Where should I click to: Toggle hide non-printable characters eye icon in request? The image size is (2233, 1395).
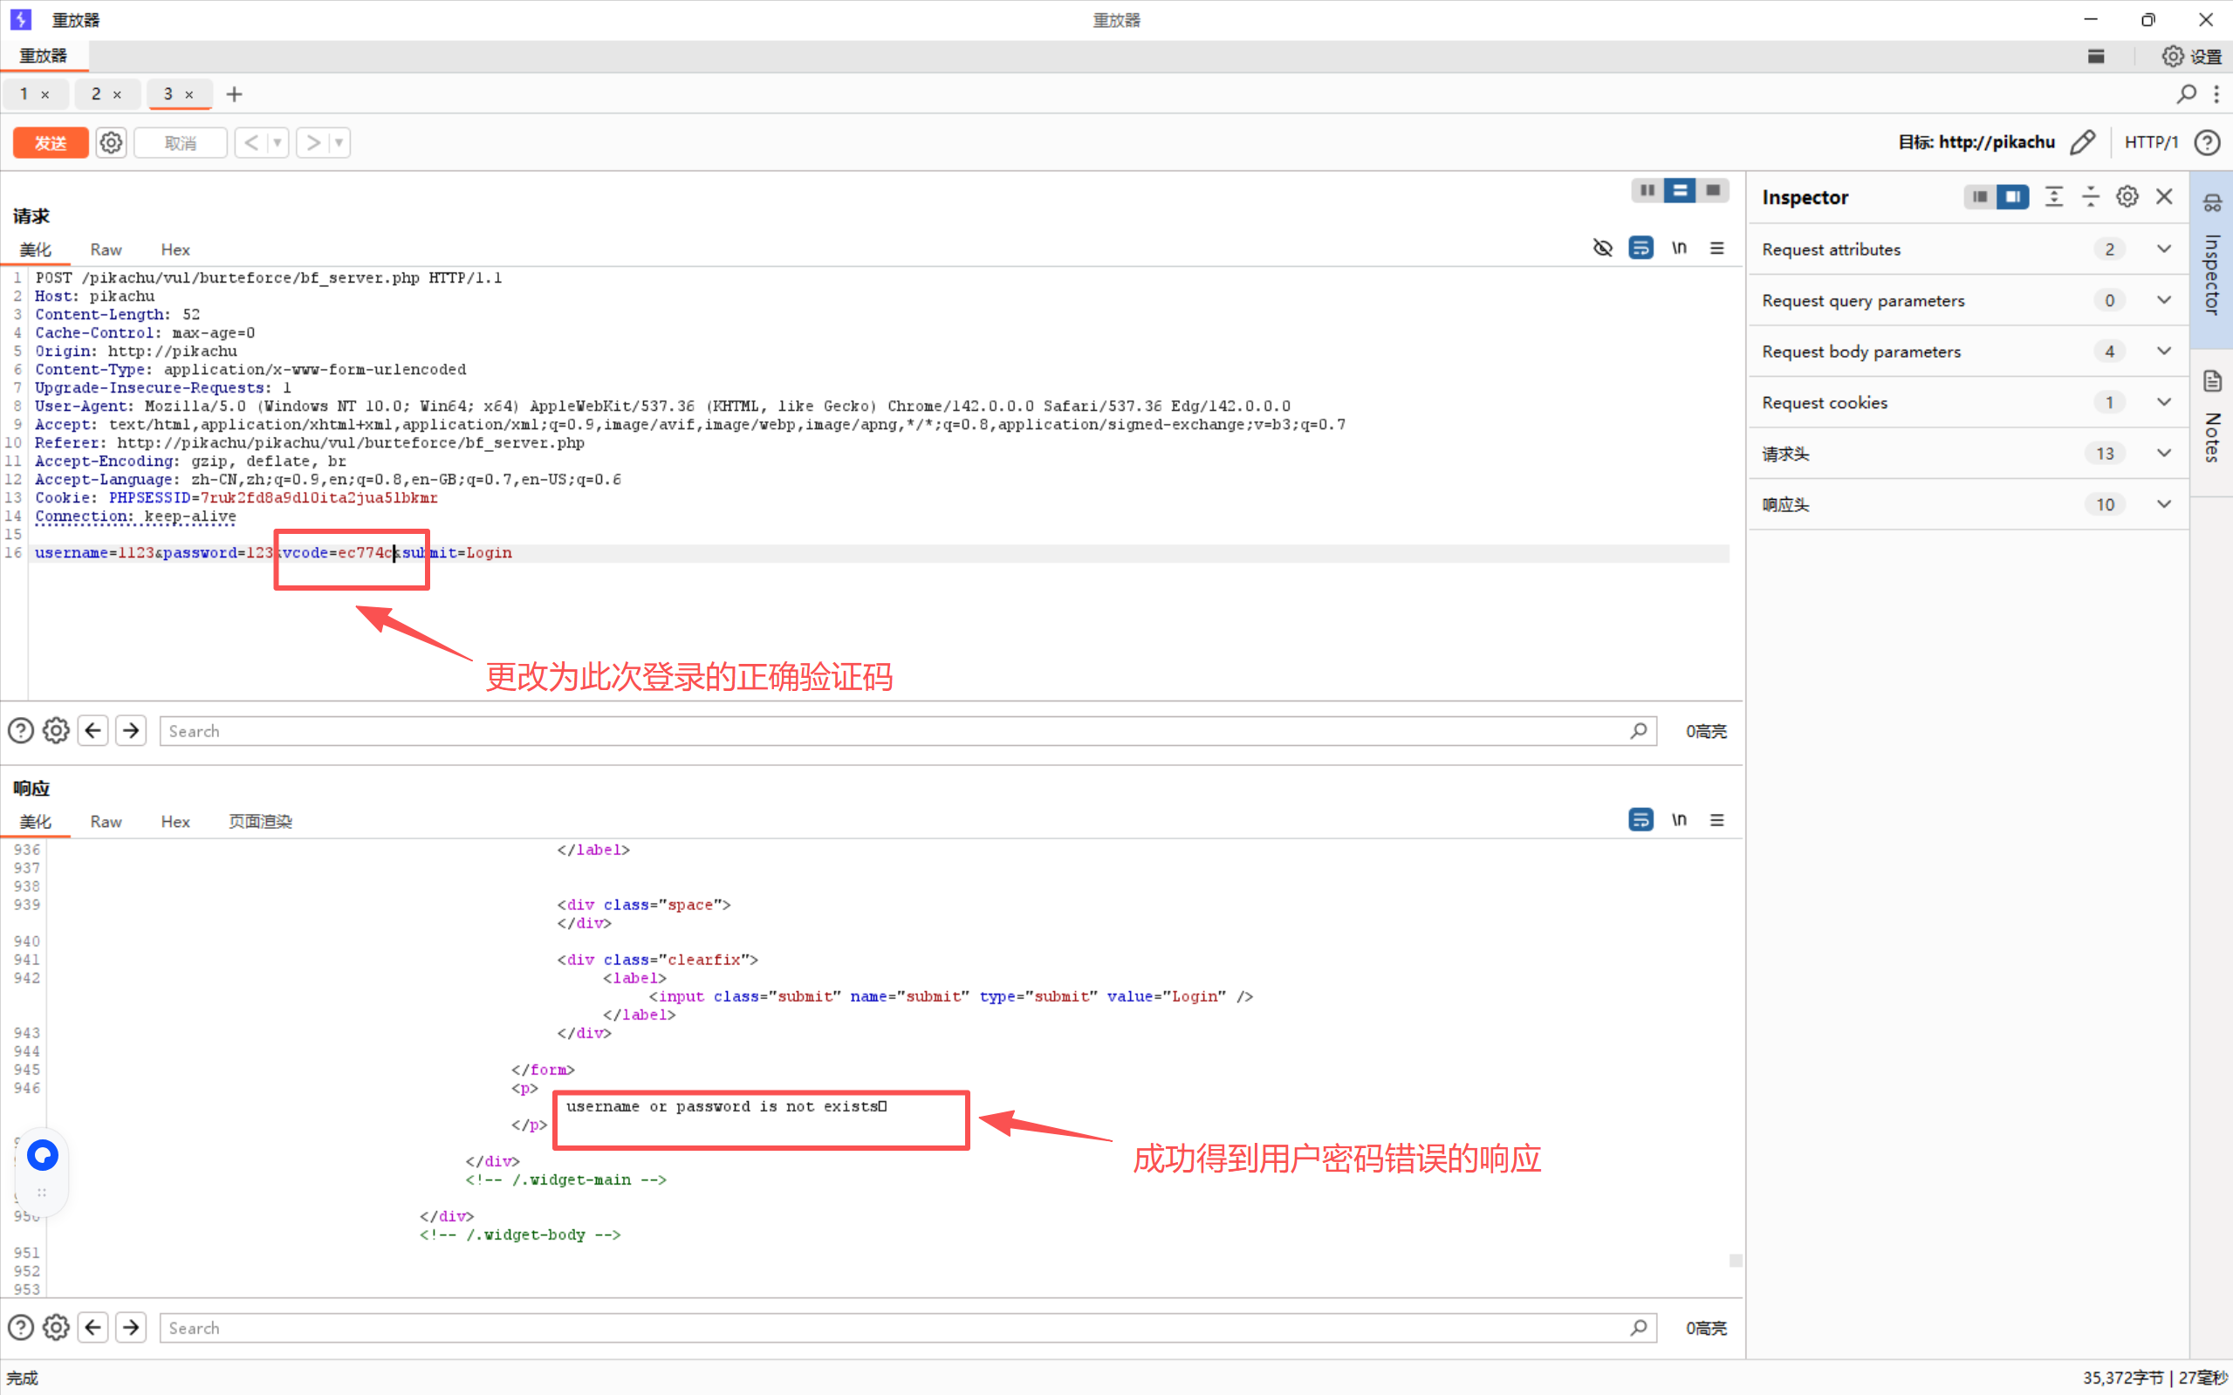pyautogui.click(x=1603, y=247)
